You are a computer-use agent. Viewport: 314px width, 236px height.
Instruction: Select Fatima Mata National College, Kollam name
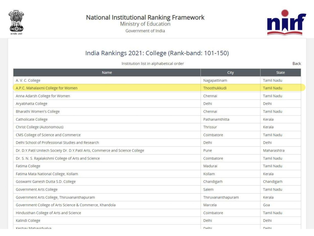point(47,174)
